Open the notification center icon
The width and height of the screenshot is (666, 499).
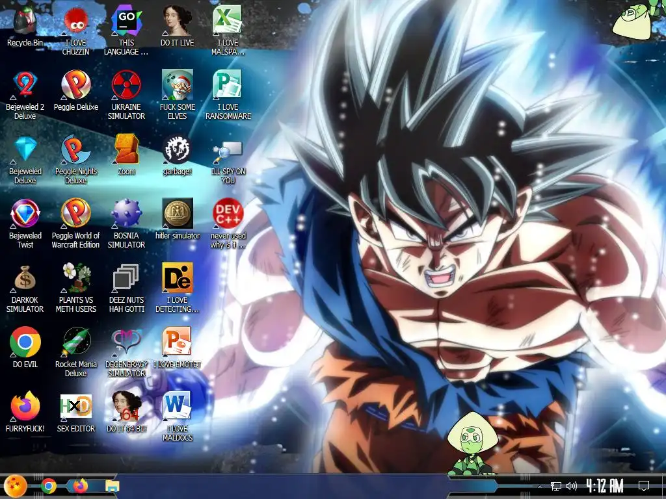coord(644,486)
